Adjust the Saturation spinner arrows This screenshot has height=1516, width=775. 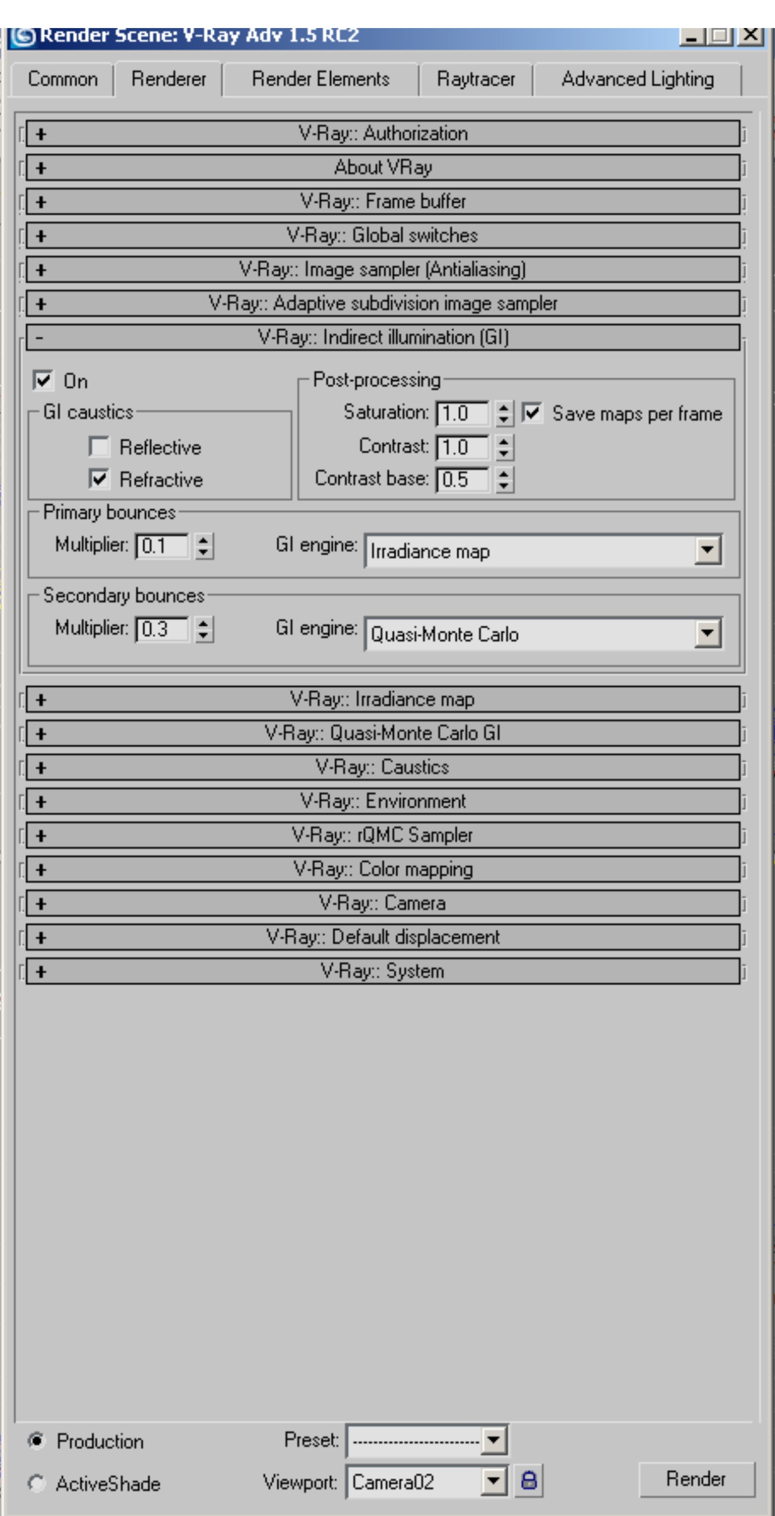coord(504,413)
